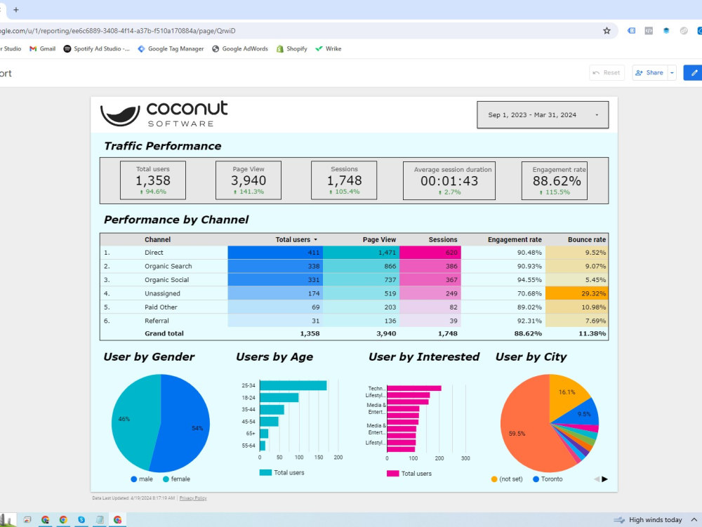702x527 pixels.
Task: Click the 411 total users cell
Action: pyautogui.click(x=275, y=253)
